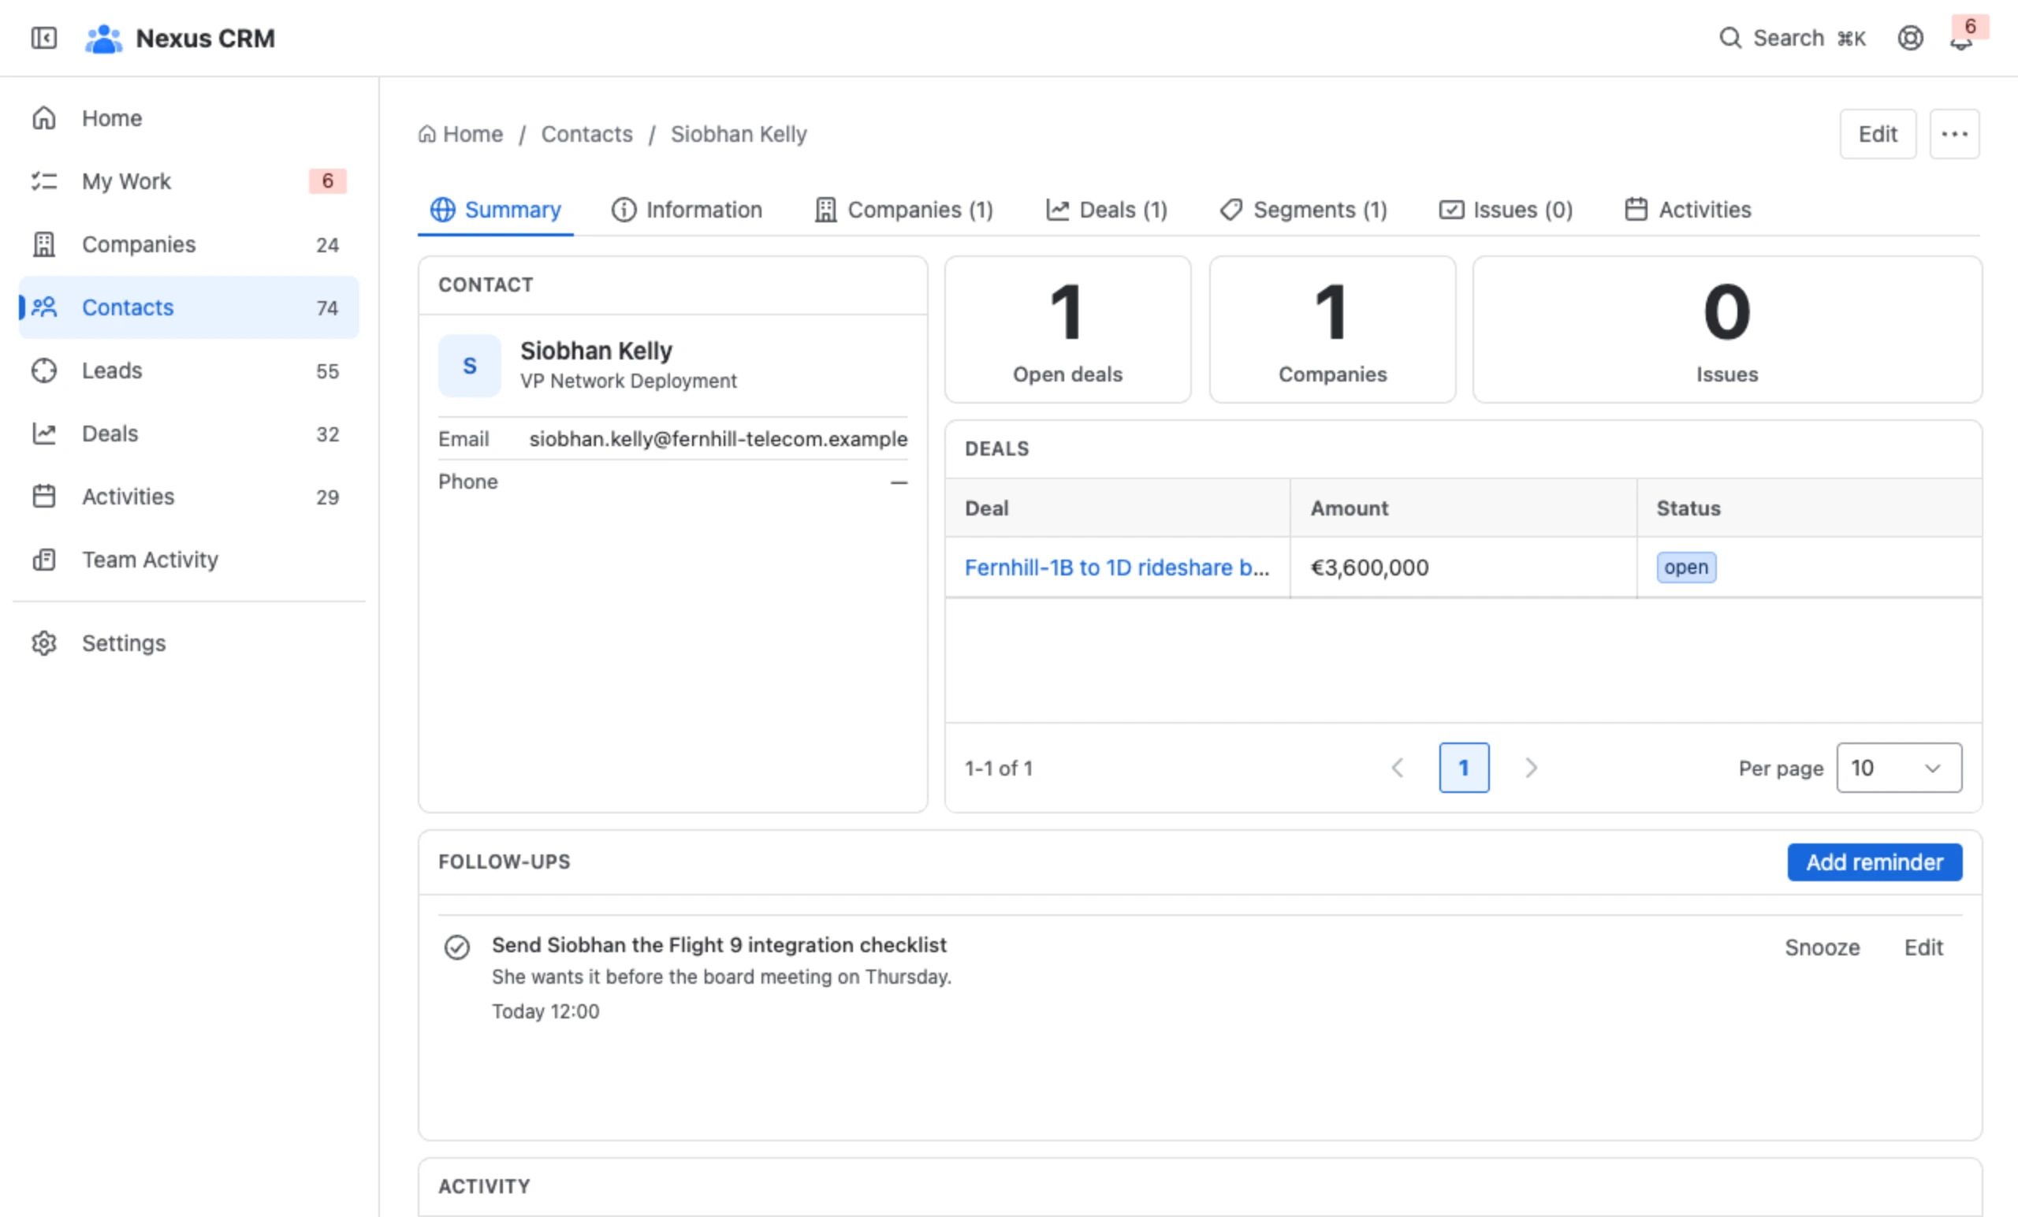Click the search magnifier icon
2018x1217 pixels.
click(x=1729, y=38)
